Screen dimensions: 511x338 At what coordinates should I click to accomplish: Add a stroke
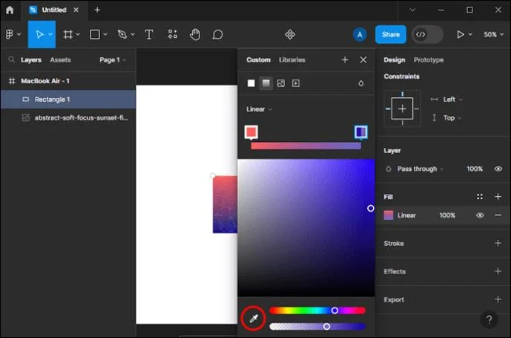pos(498,244)
